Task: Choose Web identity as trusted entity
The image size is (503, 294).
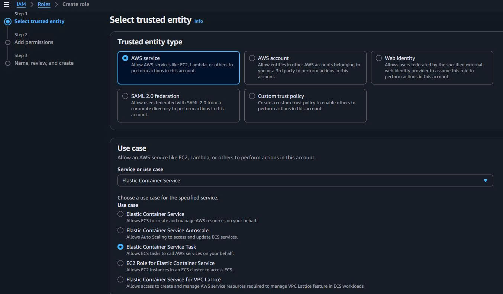Action: pos(379,58)
